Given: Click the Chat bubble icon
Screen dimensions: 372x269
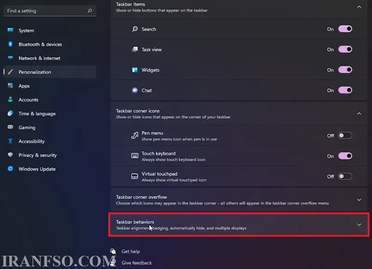Looking at the screenshot, I should (x=135, y=90).
